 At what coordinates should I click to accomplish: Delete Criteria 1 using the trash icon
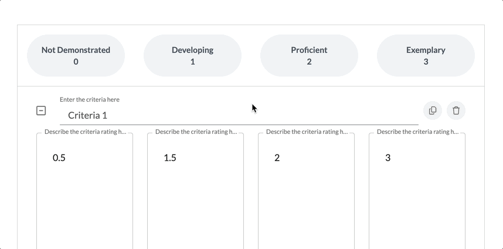point(456,110)
